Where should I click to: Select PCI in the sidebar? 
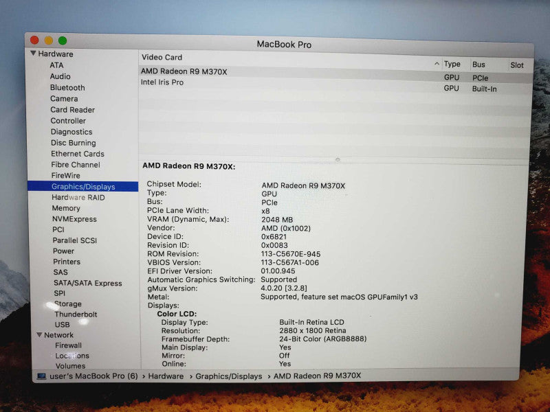58,229
